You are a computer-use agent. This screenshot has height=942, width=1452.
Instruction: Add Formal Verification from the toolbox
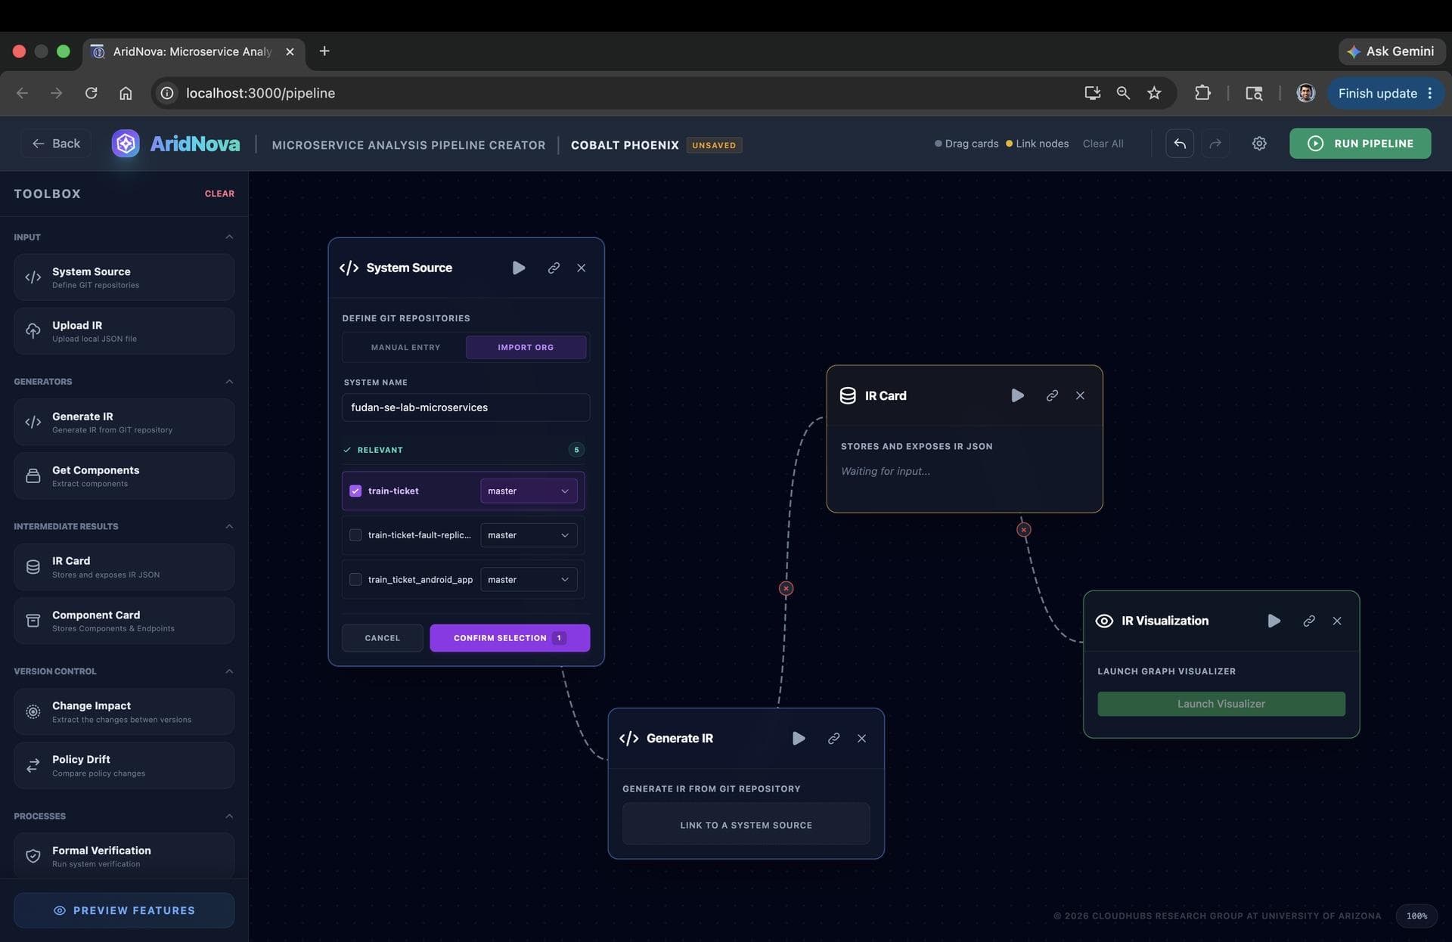click(x=124, y=856)
